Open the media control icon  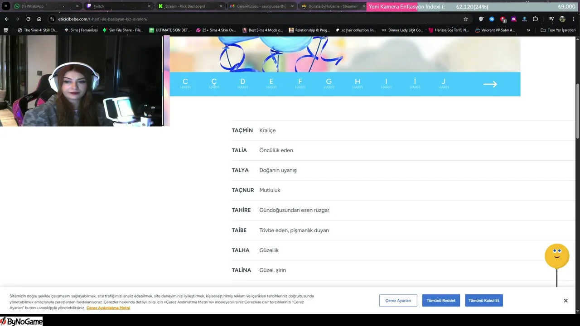tap(551, 19)
